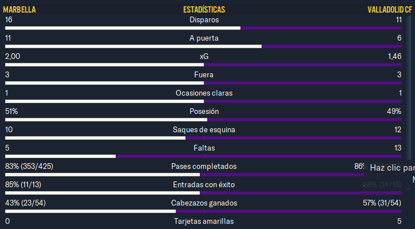
Task: Click the Faltas stat label
Action: point(204,148)
